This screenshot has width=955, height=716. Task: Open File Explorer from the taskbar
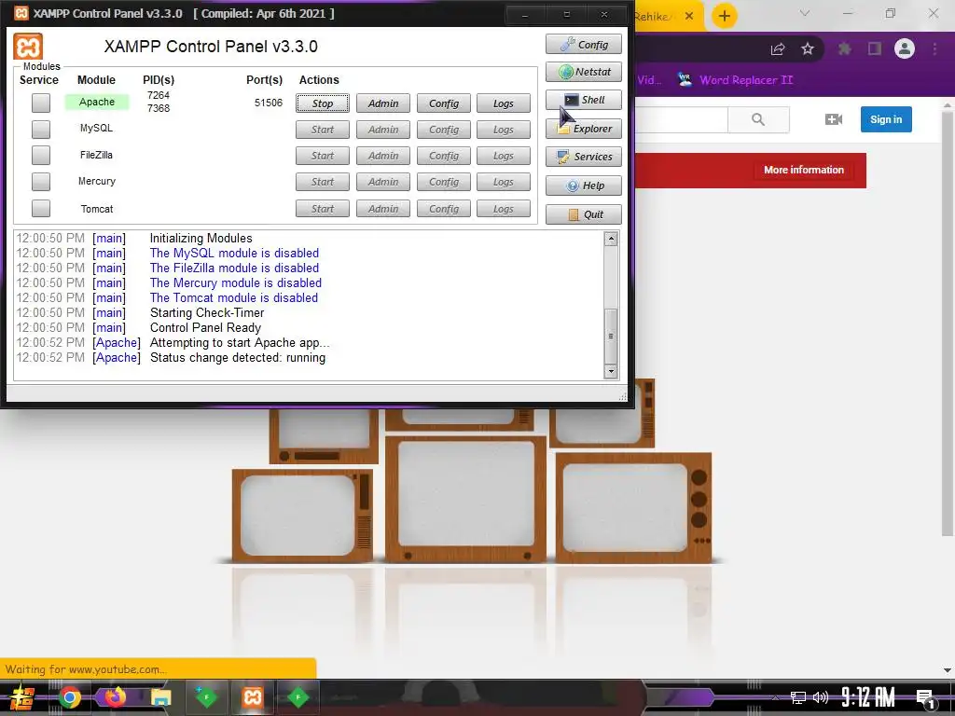[x=160, y=697]
